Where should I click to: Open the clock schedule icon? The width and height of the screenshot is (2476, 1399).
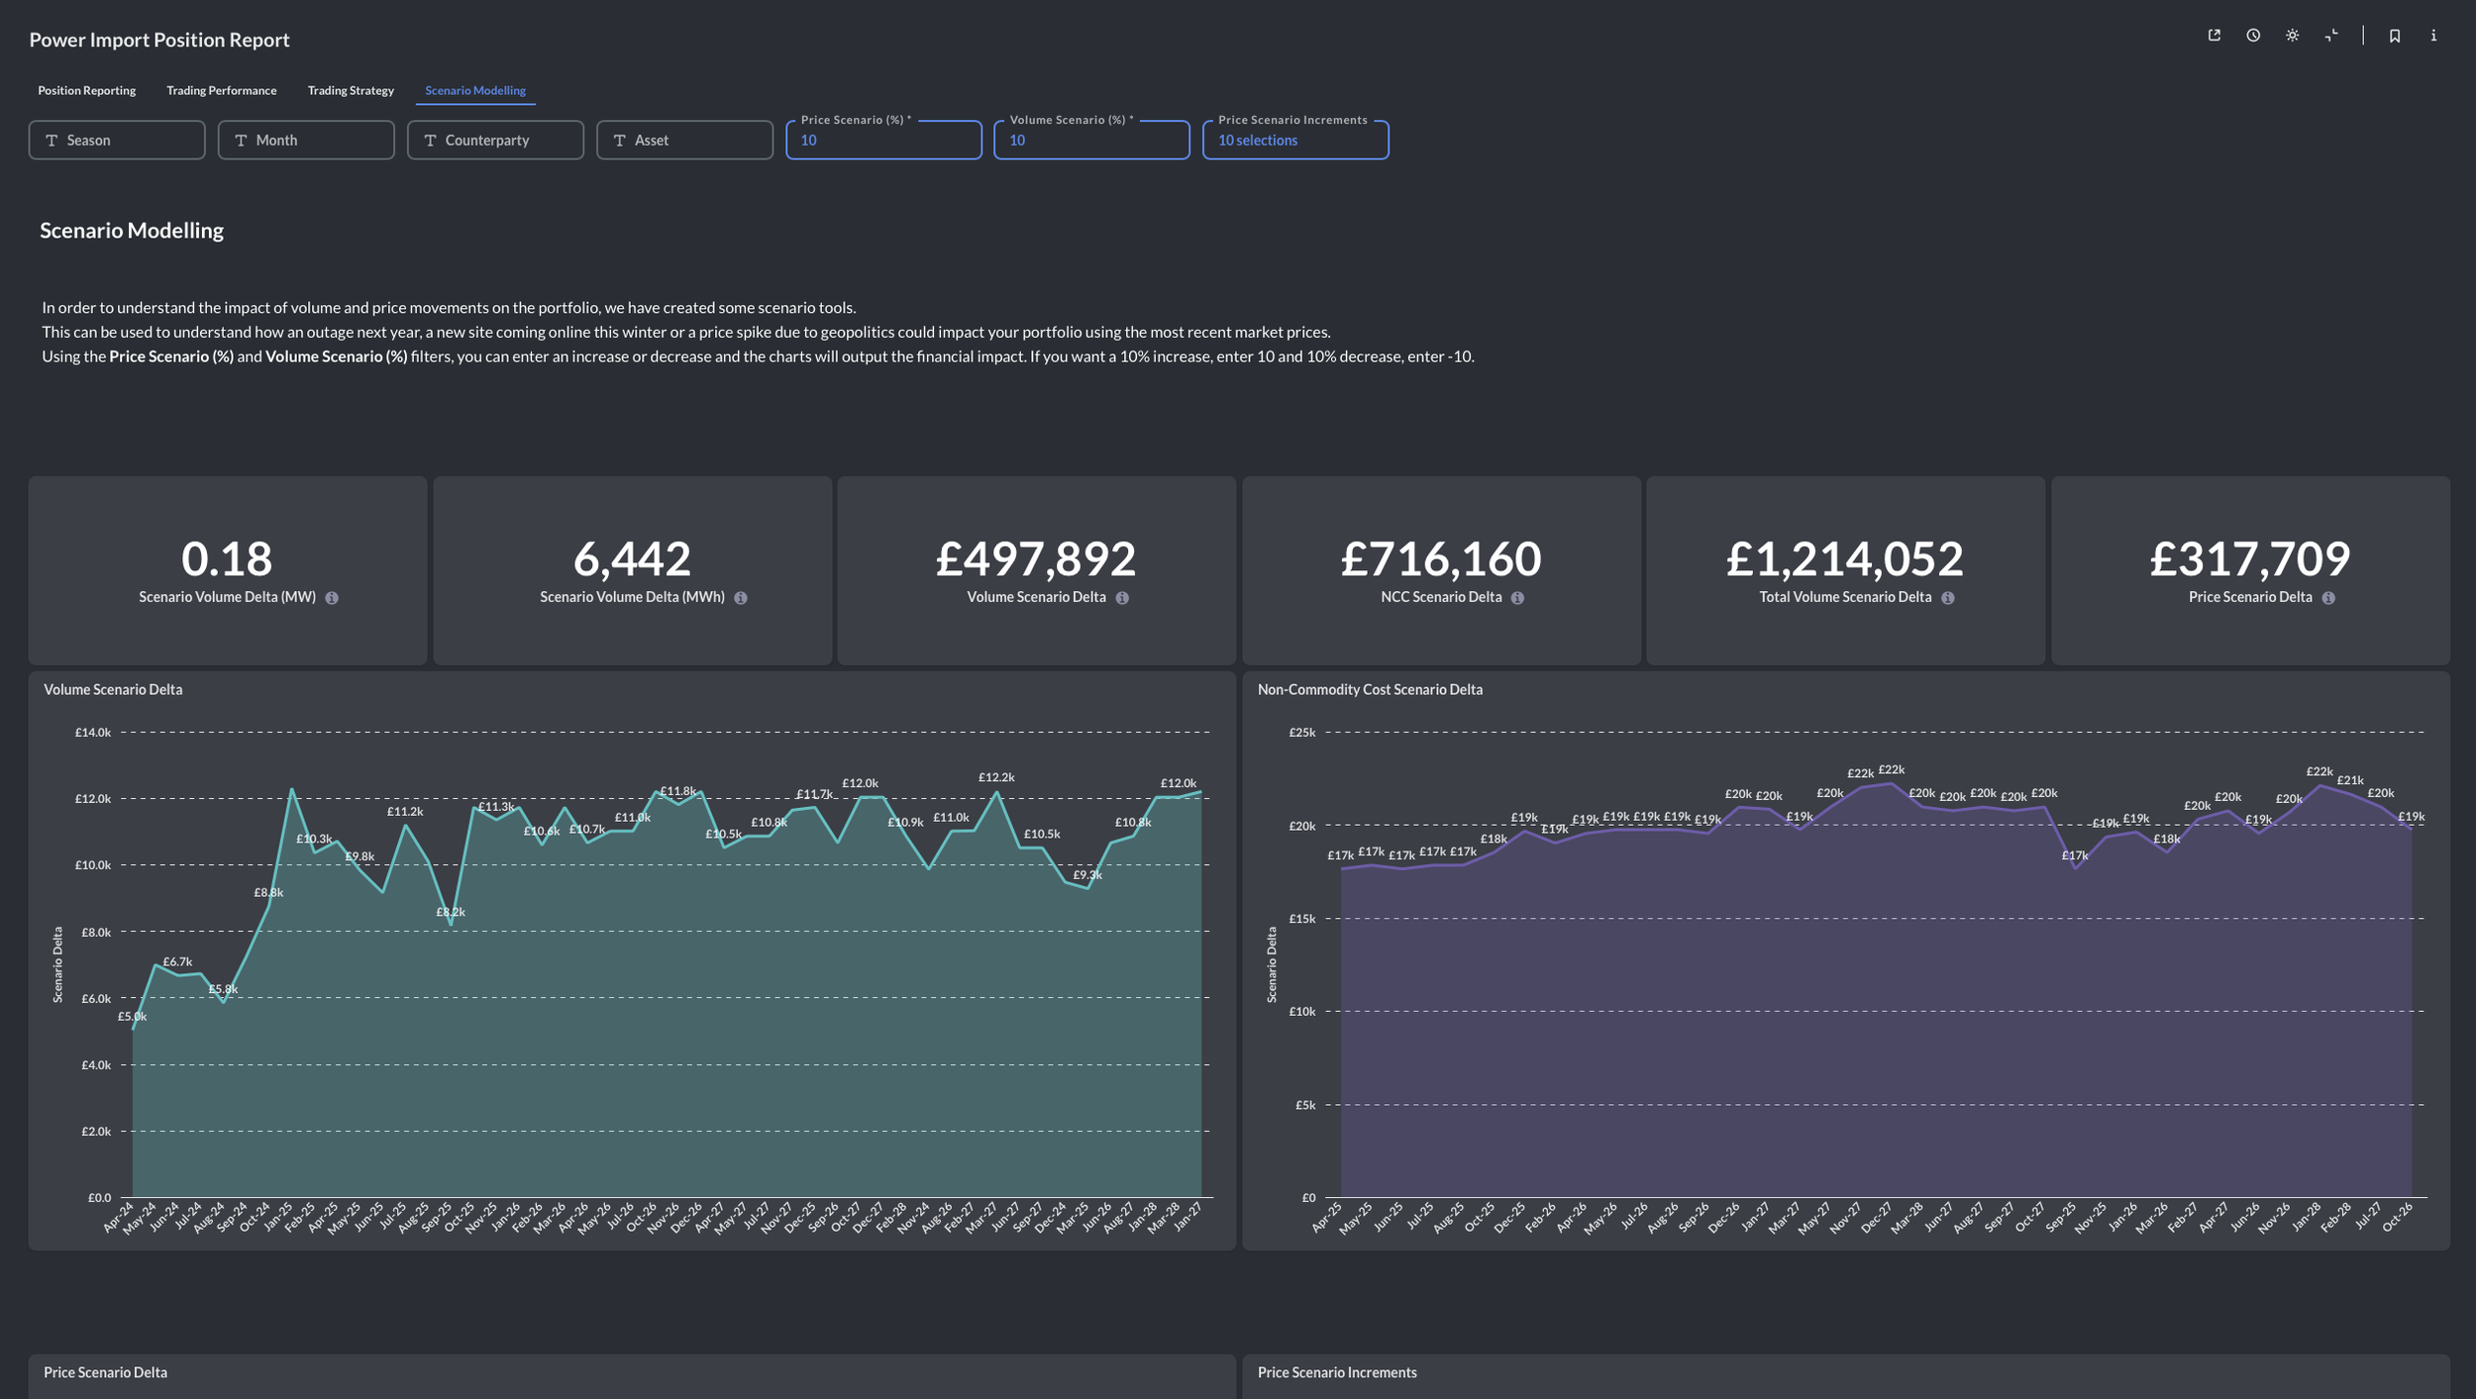(x=2253, y=36)
